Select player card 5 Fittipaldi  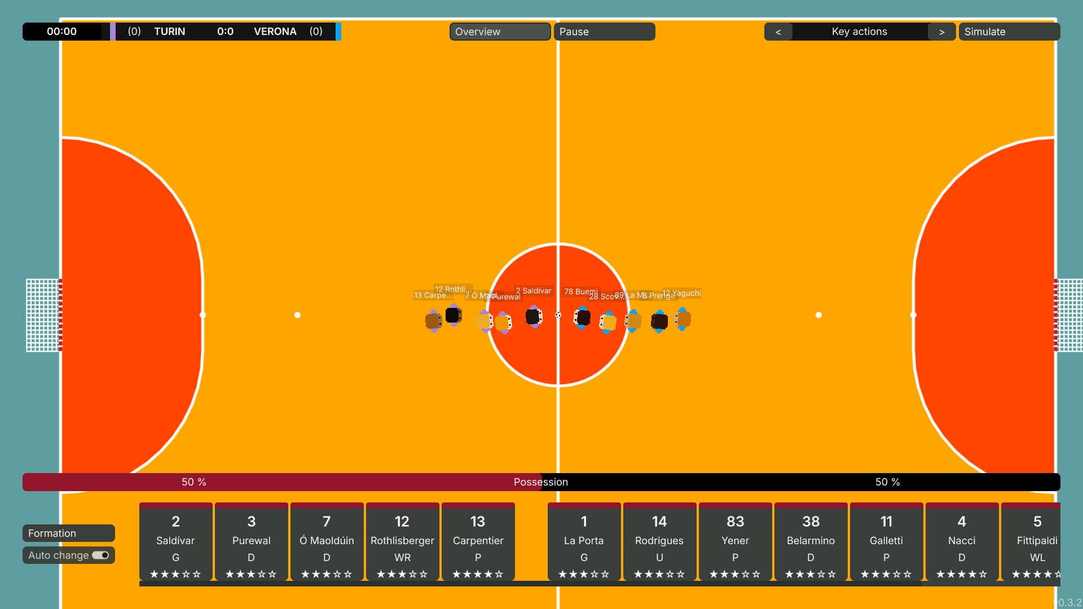click(x=1037, y=541)
